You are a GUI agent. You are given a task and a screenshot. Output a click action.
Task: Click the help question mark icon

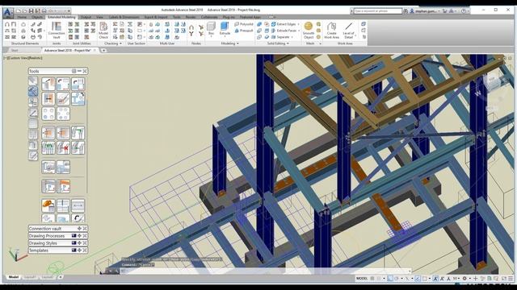pyautogui.click(x=464, y=10)
